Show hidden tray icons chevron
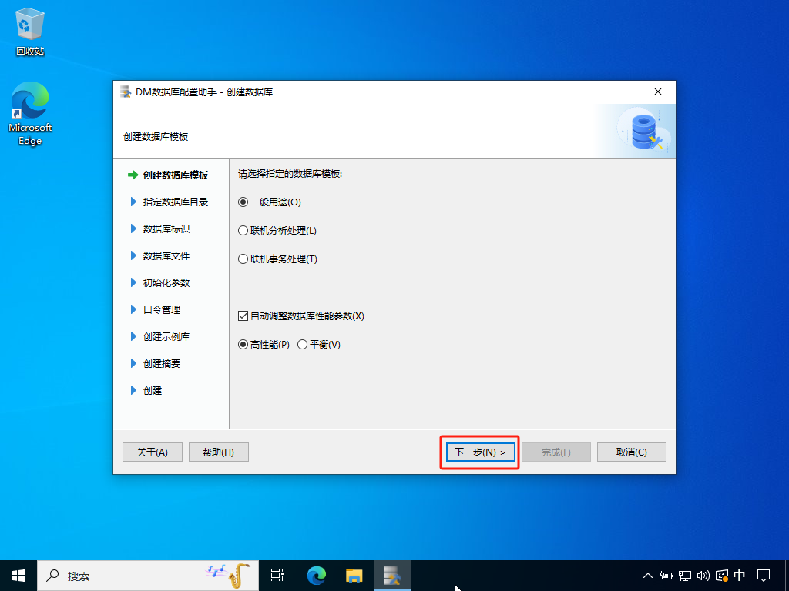 tap(648, 576)
